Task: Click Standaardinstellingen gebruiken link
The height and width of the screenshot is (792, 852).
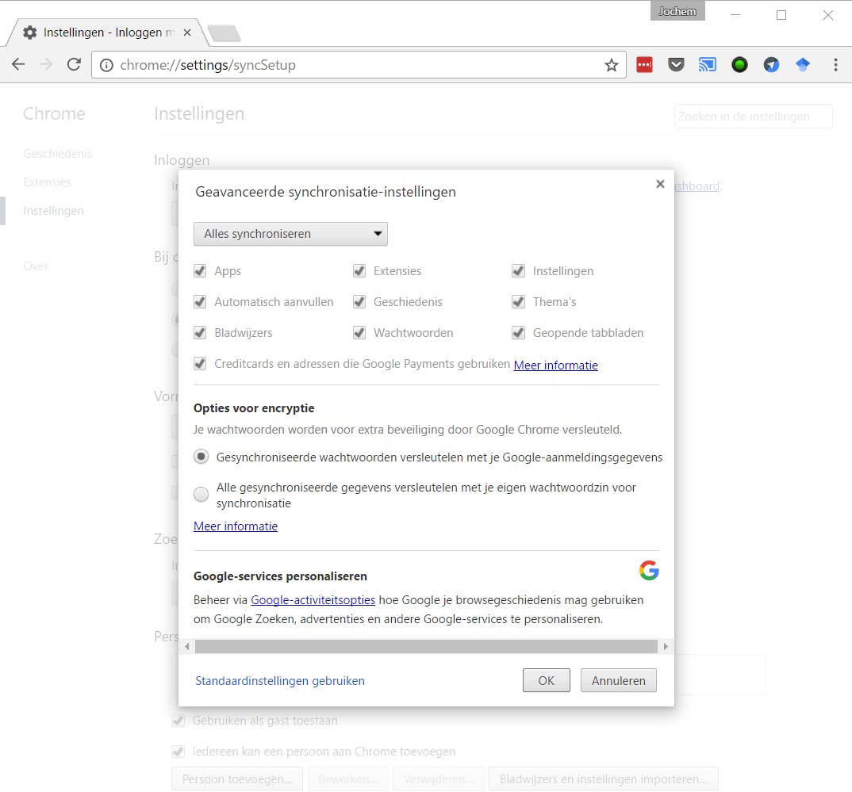Action: [280, 681]
